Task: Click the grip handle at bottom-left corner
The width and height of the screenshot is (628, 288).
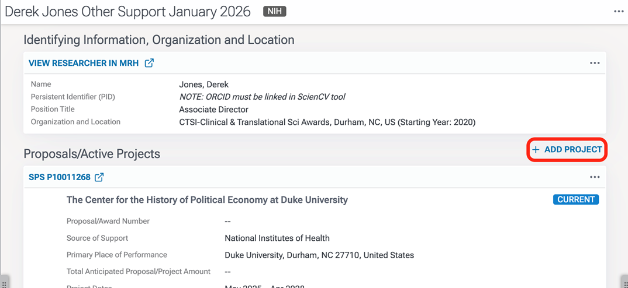Action: pos(4,283)
